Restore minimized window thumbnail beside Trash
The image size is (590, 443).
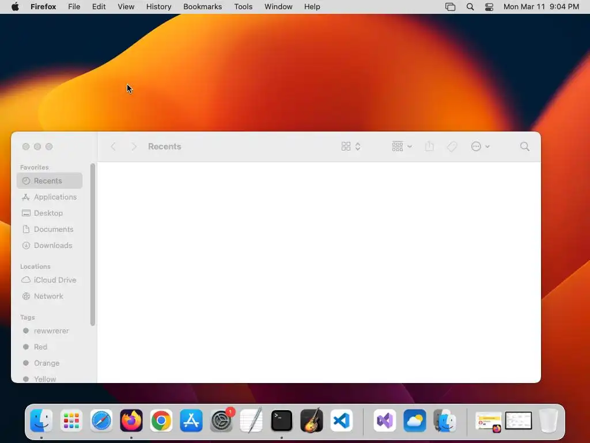tap(518, 421)
